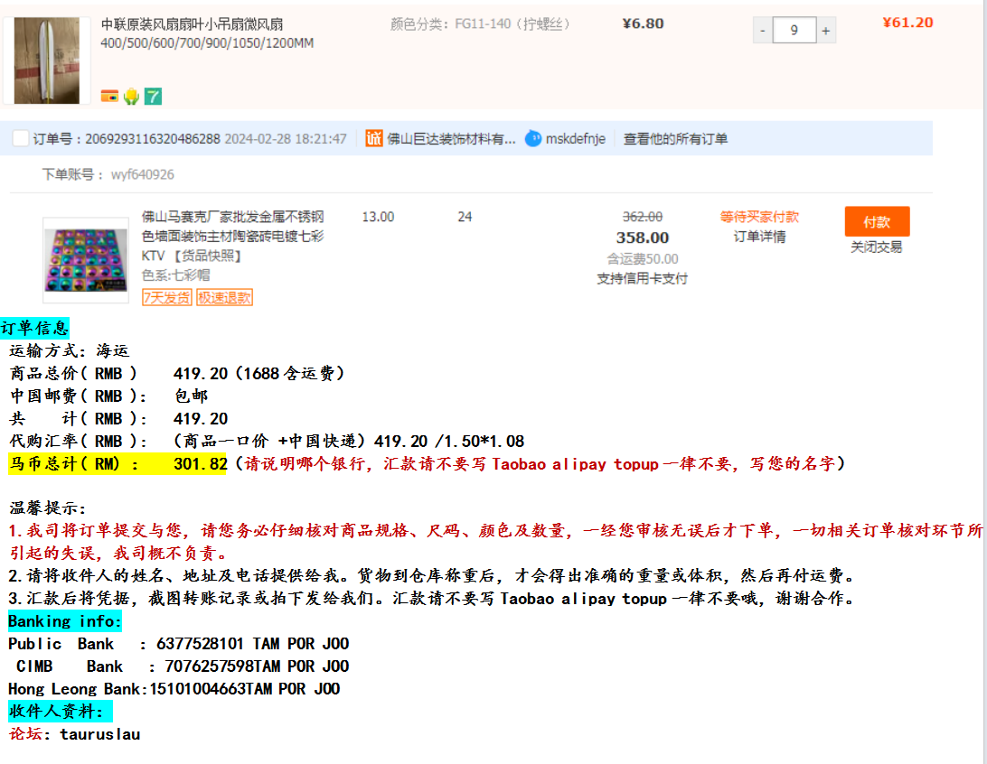The image size is (987, 764).
Task: Click the yellow shield icon under fan product
Action: coord(131,97)
